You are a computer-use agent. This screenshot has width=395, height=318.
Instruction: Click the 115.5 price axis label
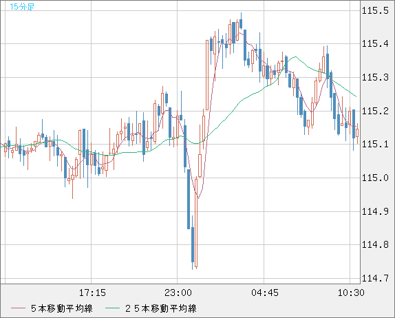click(375, 11)
